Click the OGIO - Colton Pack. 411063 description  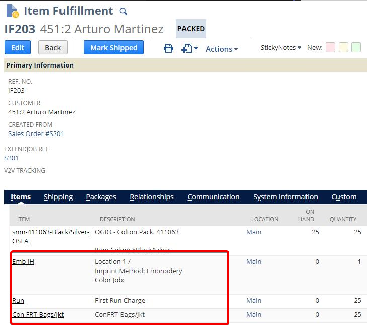pyautogui.click(x=137, y=232)
